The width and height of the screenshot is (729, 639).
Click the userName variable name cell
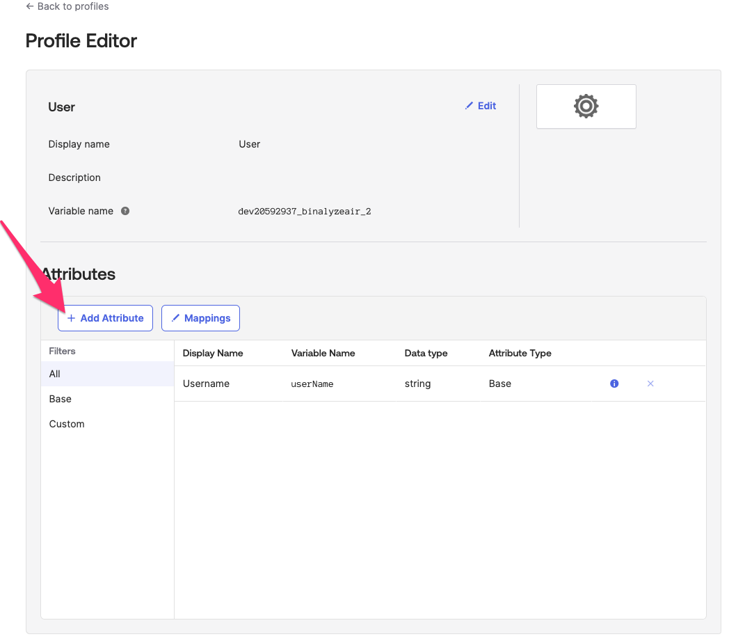pos(312,384)
